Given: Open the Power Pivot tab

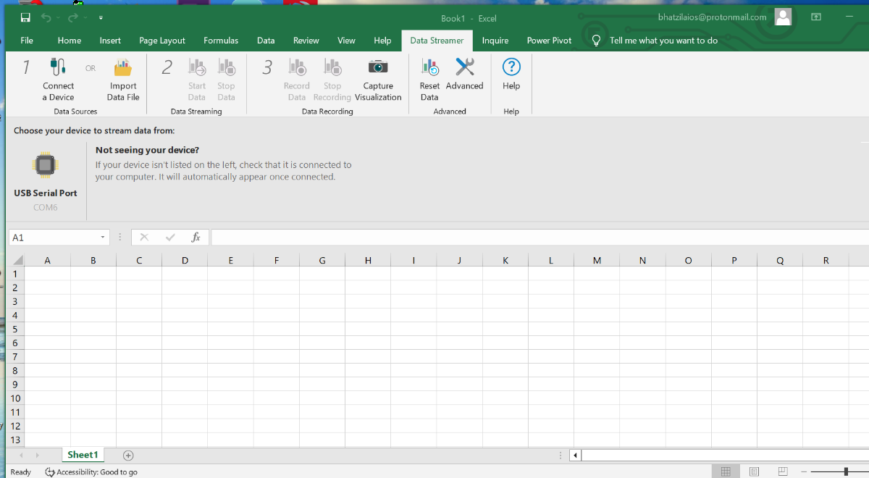Looking at the screenshot, I should pos(549,41).
